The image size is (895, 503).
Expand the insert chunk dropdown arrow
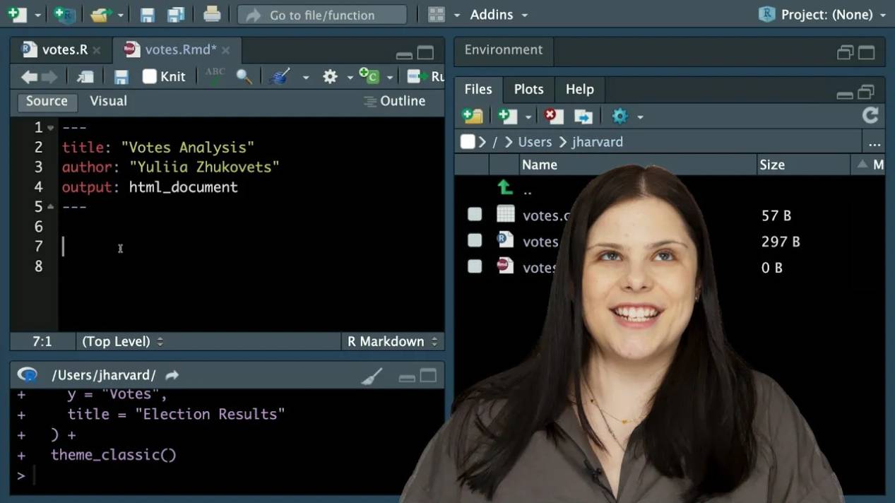[x=391, y=77]
